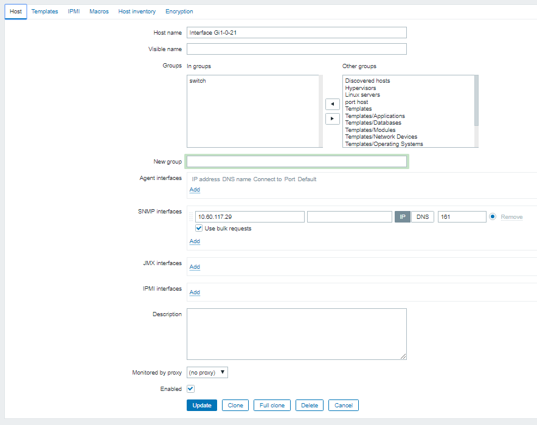Uncheck the Enabled checkbox
Screen dimensions: 537x425
[190, 389]
